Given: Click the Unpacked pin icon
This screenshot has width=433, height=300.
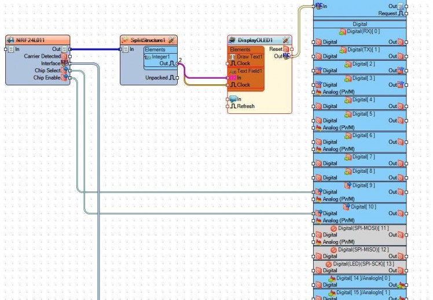Looking at the screenshot, I should [172, 78].
